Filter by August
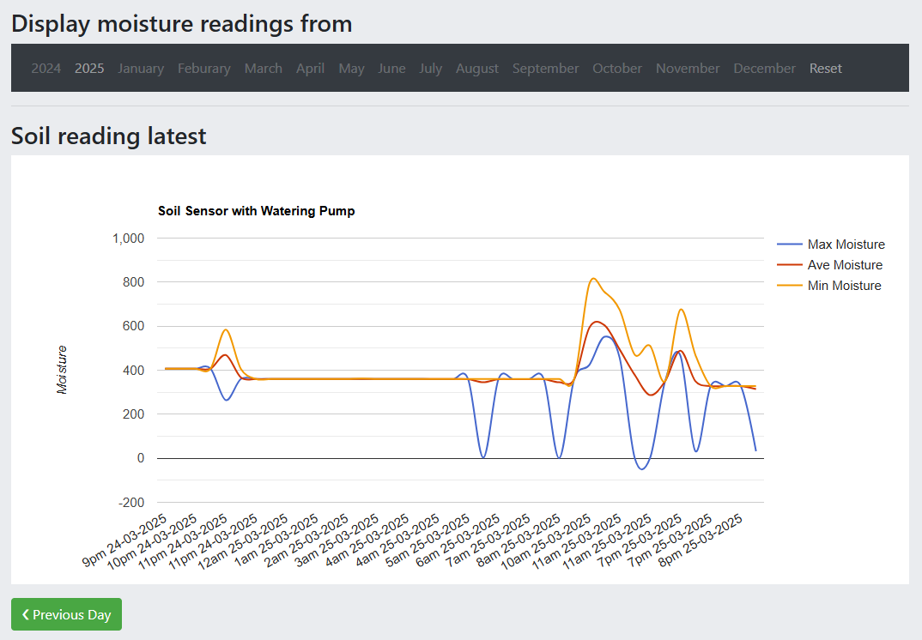The height and width of the screenshot is (640, 922). pyautogui.click(x=477, y=68)
